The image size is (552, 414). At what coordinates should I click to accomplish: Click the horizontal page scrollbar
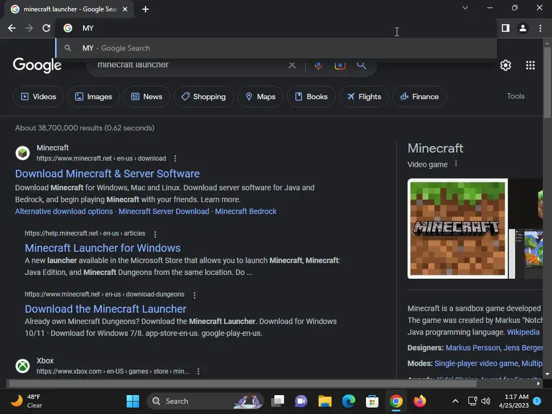(x=243, y=384)
